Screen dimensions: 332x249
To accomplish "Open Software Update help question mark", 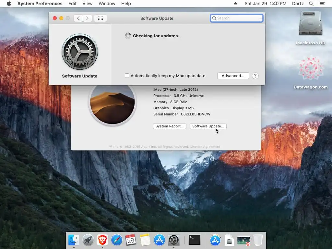I will 255,76.
